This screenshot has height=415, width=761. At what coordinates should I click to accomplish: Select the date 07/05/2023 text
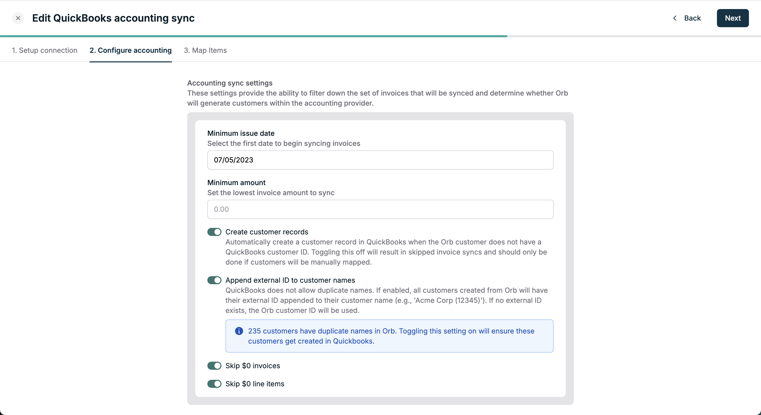233,160
